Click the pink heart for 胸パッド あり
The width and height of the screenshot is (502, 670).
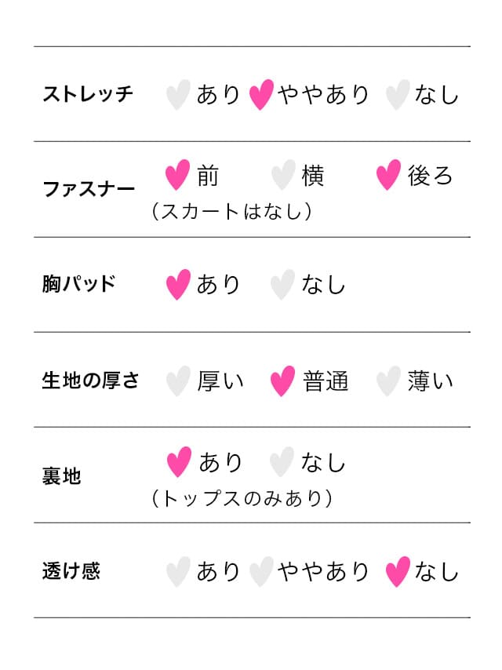pyautogui.click(x=178, y=284)
